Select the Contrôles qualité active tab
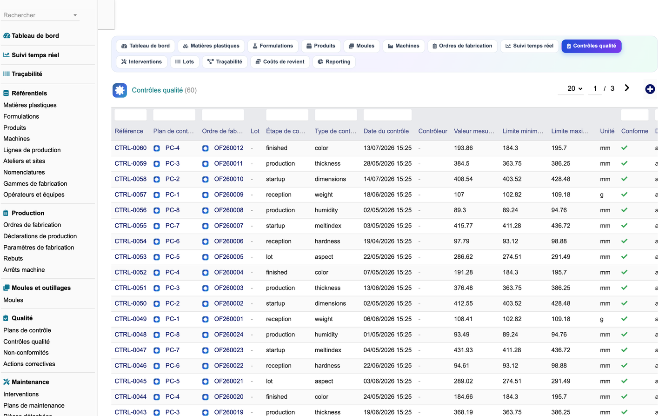This screenshot has height=416, width=672. pyautogui.click(x=591, y=46)
